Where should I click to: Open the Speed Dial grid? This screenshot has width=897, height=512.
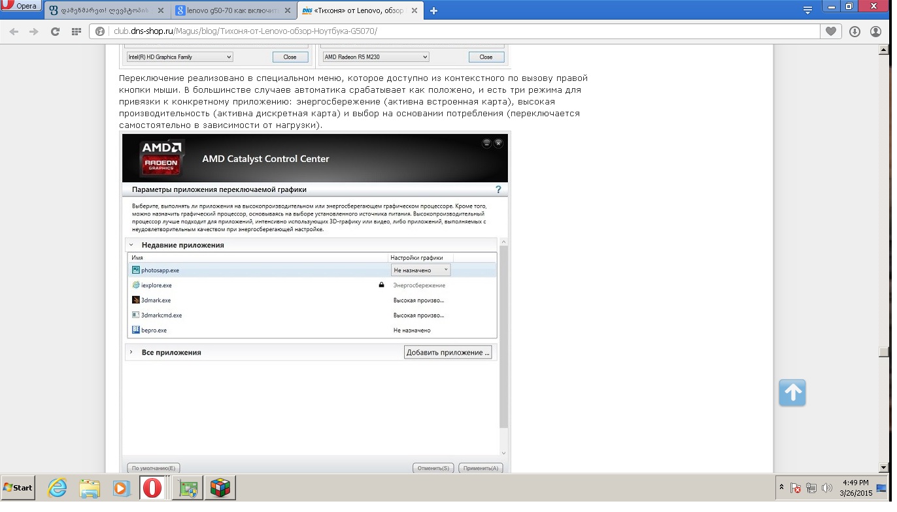coord(76,31)
